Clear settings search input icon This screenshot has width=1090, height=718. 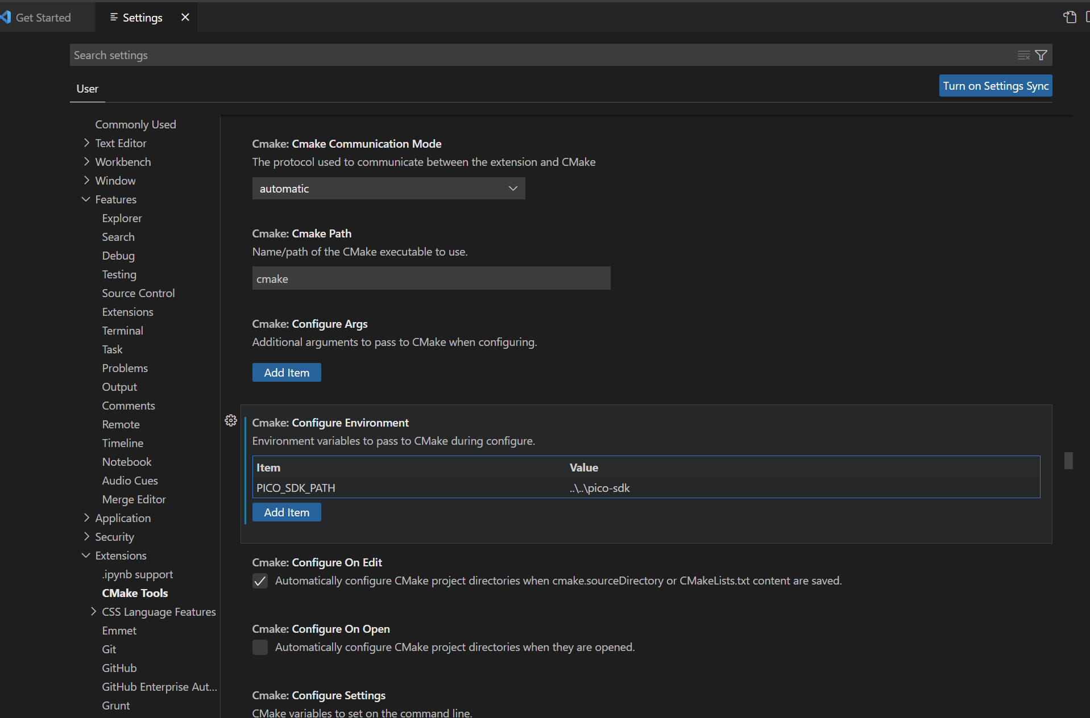point(1023,55)
